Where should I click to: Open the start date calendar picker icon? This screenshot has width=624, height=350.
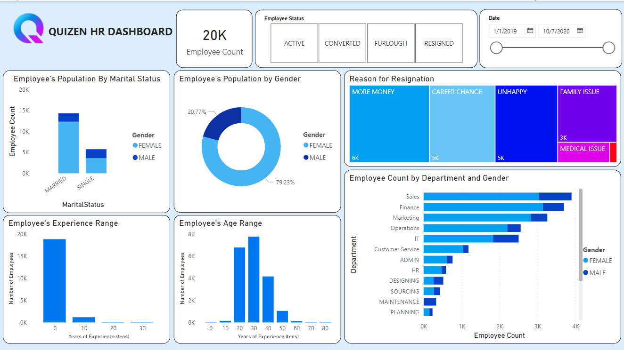530,31
